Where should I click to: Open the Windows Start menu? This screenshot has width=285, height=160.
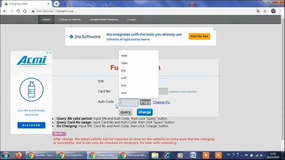point(6,156)
